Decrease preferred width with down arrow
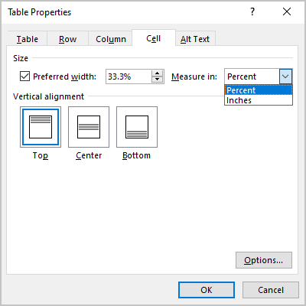This screenshot has width=306, height=306. tap(158, 80)
